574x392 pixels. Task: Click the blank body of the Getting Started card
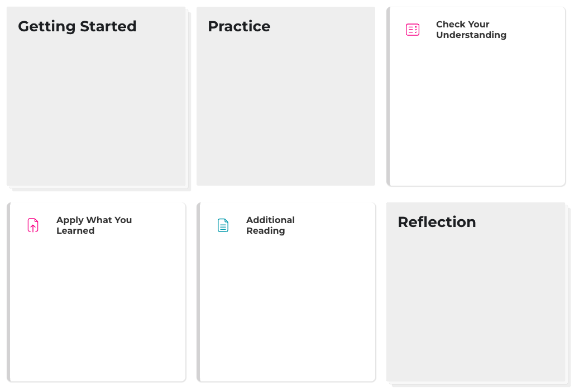96,112
